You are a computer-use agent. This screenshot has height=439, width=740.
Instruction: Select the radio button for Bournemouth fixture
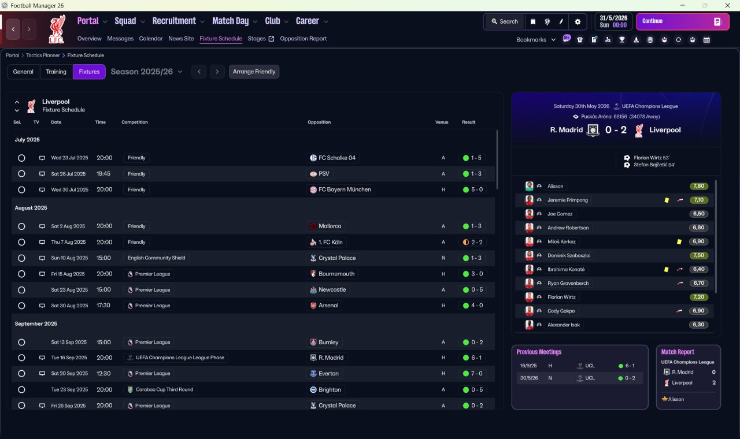21,274
